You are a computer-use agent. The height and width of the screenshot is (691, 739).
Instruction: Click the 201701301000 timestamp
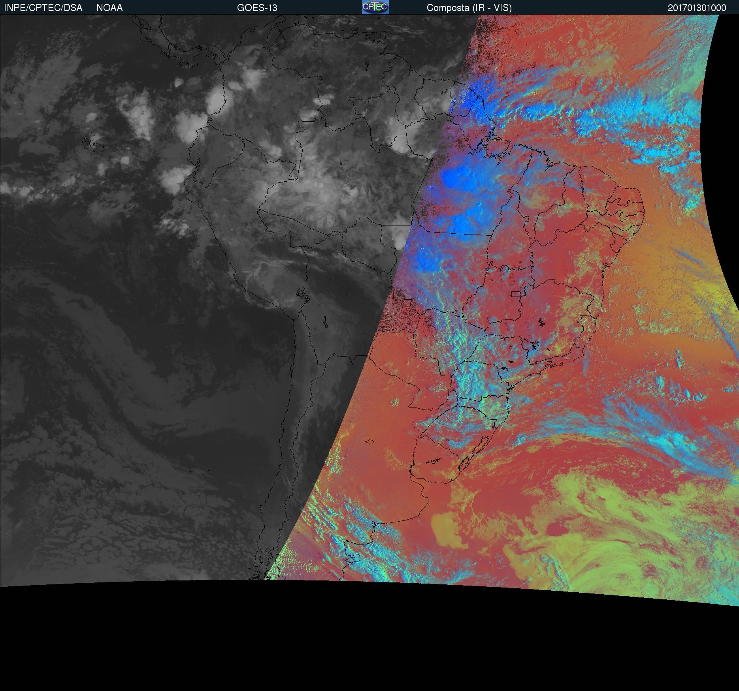(697, 8)
